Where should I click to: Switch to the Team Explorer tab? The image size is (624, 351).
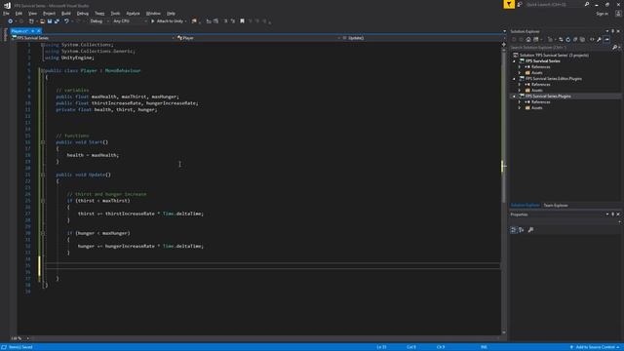556,206
